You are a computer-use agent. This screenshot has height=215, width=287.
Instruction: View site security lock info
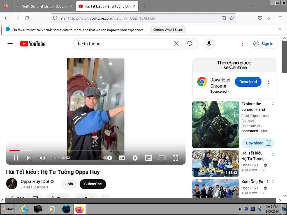pyautogui.click(x=63, y=18)
